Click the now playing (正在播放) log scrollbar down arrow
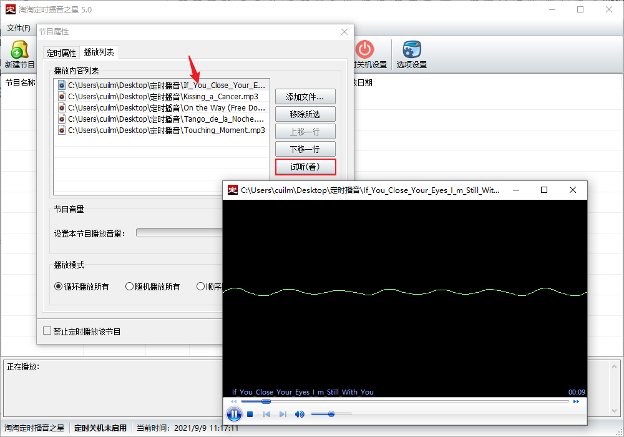Image resolution: width=624 pixels, height=437 pixels. click(614, 410)
